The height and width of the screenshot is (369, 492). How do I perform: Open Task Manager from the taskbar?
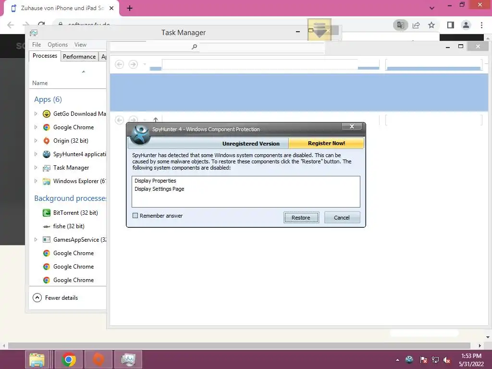coord(128,359)
